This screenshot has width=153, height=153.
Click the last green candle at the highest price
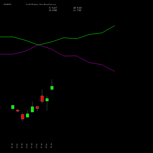coord(52,88)
